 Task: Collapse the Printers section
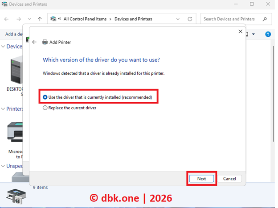tap(3, 109)
